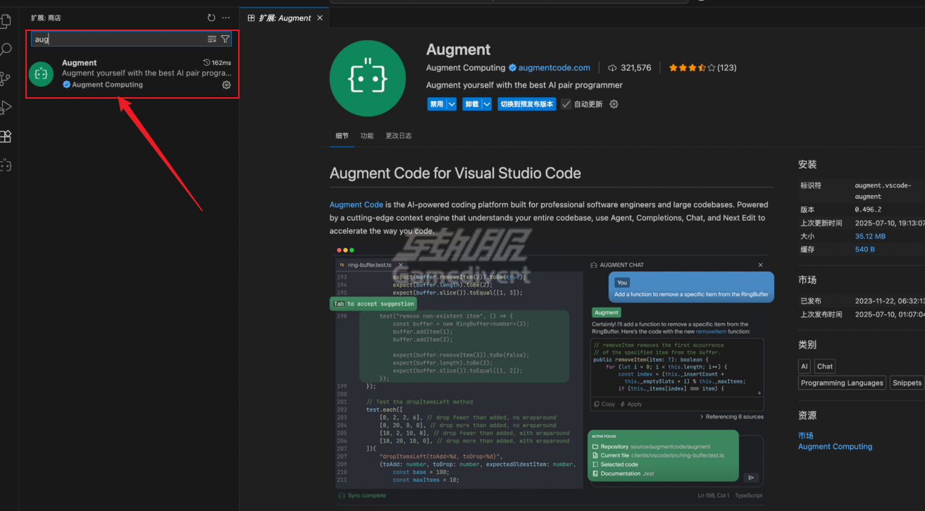Open extension settings gear beside 自动更新

(x=612, y=104)
